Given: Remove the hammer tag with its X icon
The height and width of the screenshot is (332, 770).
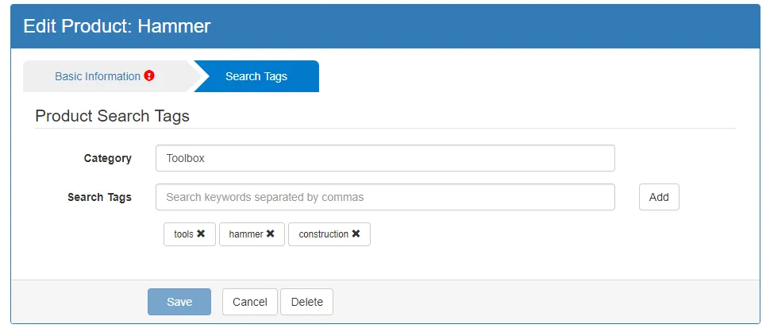Looking at the screenshot, I should tap(270, 234).
